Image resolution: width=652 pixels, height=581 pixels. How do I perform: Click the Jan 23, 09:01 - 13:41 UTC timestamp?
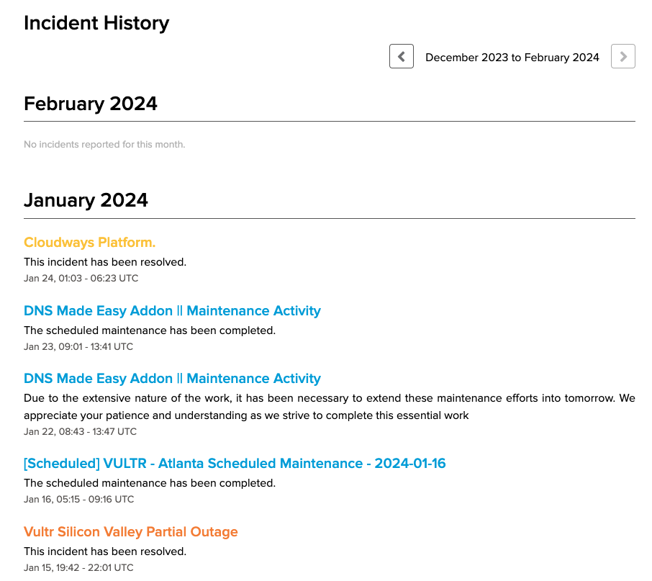coord(78,346)
